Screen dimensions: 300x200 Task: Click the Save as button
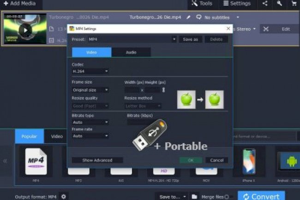coord(190,39)
